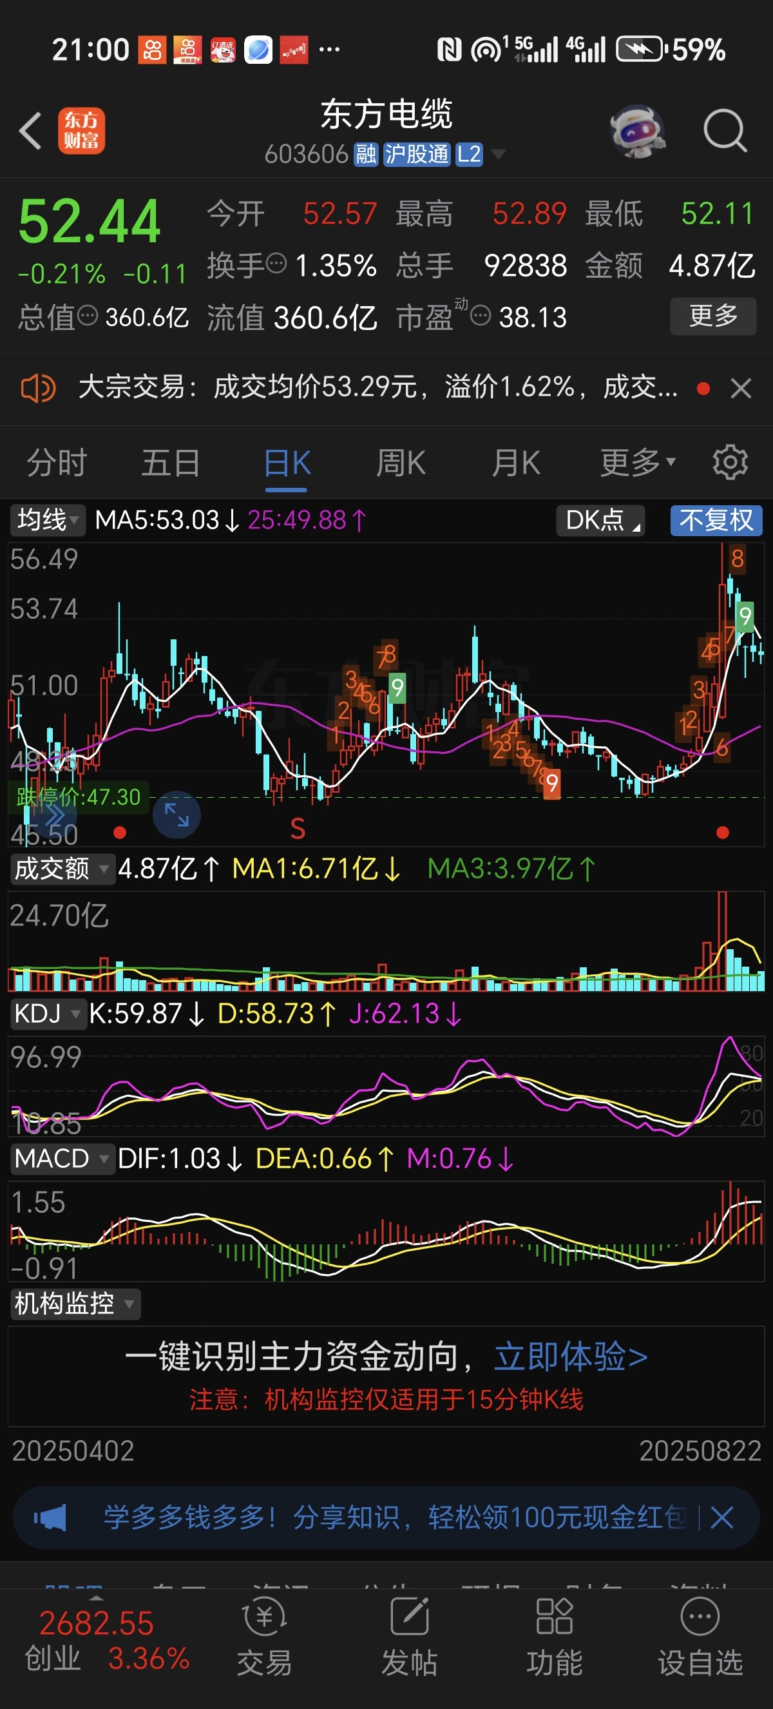Open the 大宗交易 news headline
This screenshot has width=773, height=1709.
378,387
